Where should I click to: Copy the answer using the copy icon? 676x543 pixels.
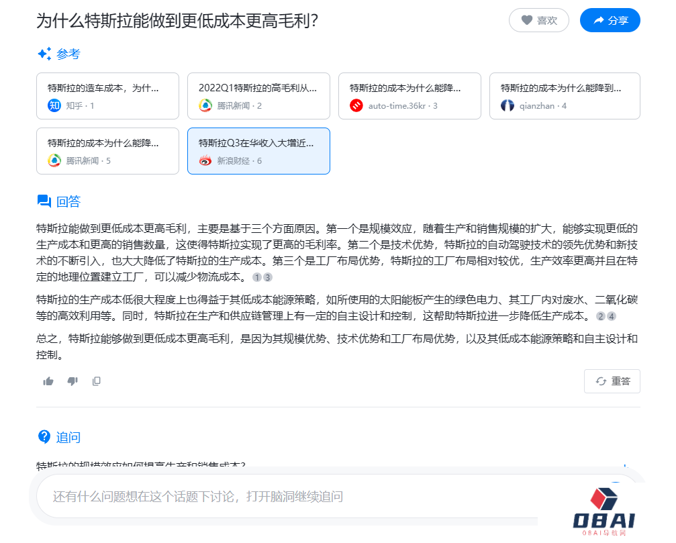[97, 381]
